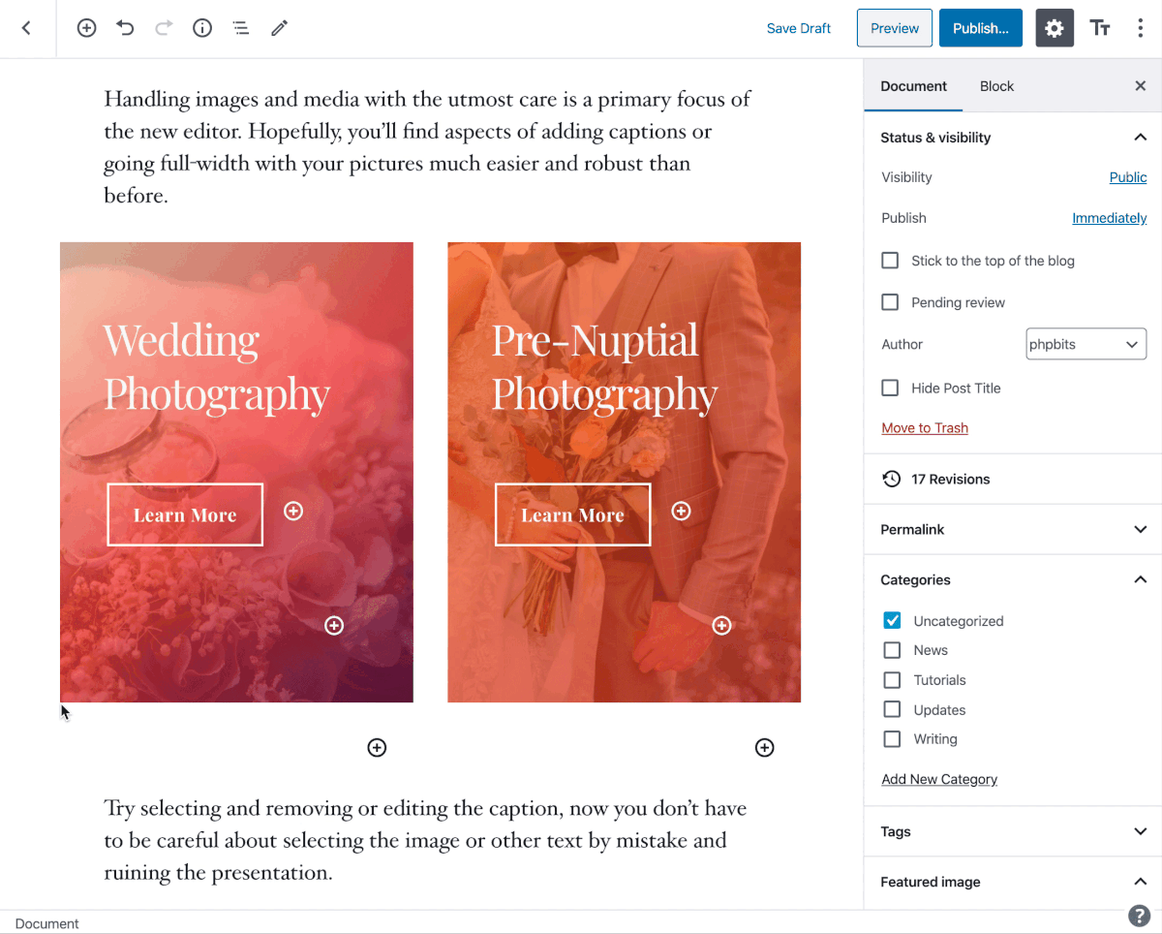1162x934 pixels.
Task: Open the help question mark icon
Action: [1139, 917]
